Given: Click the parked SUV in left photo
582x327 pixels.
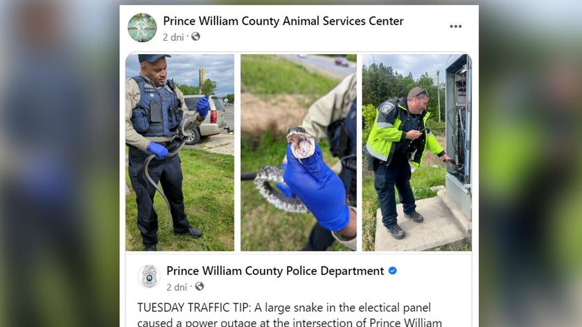Looking at the screenshot, I should [206, 118].
